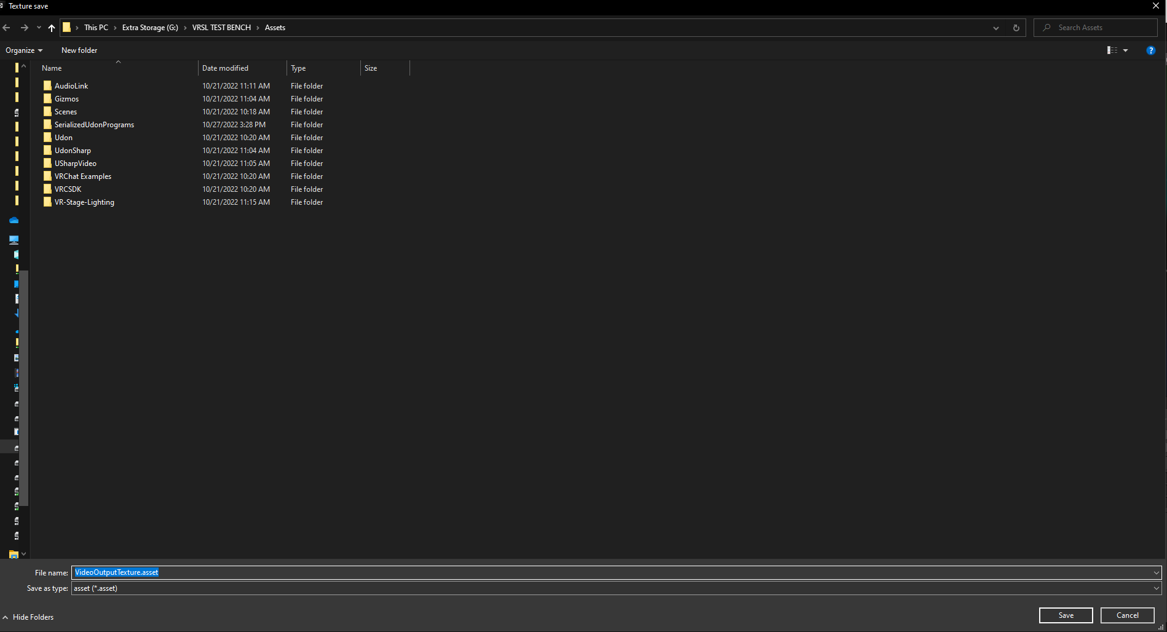Click Assets in the breadcrumb path
Screen dimensions: 1167x632
pyautogui.click(x=275, y=28)
